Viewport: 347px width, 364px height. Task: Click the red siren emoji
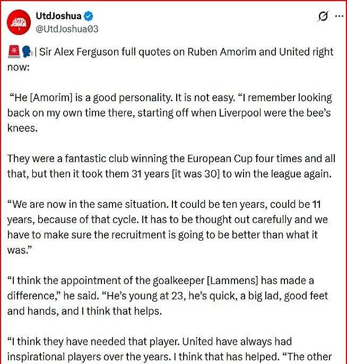tap(14, 52)
